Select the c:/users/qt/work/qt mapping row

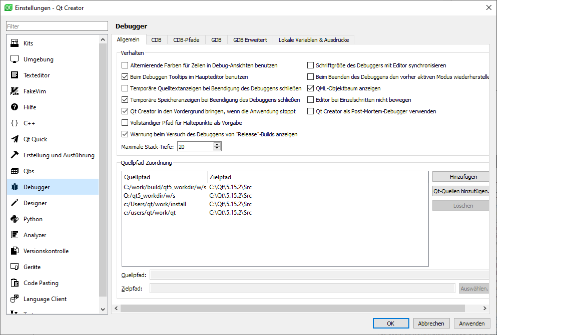click(x=275, y=213)
